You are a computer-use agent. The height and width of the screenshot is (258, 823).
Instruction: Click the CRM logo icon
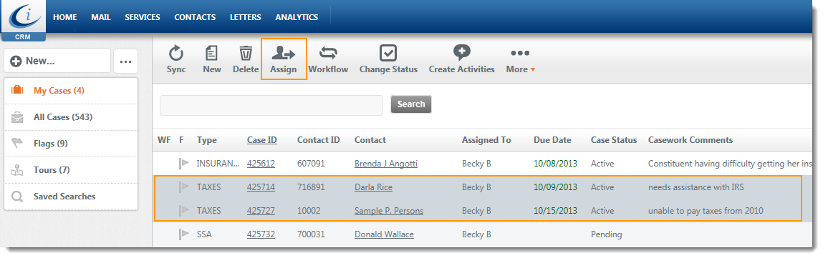click(23, 21)
